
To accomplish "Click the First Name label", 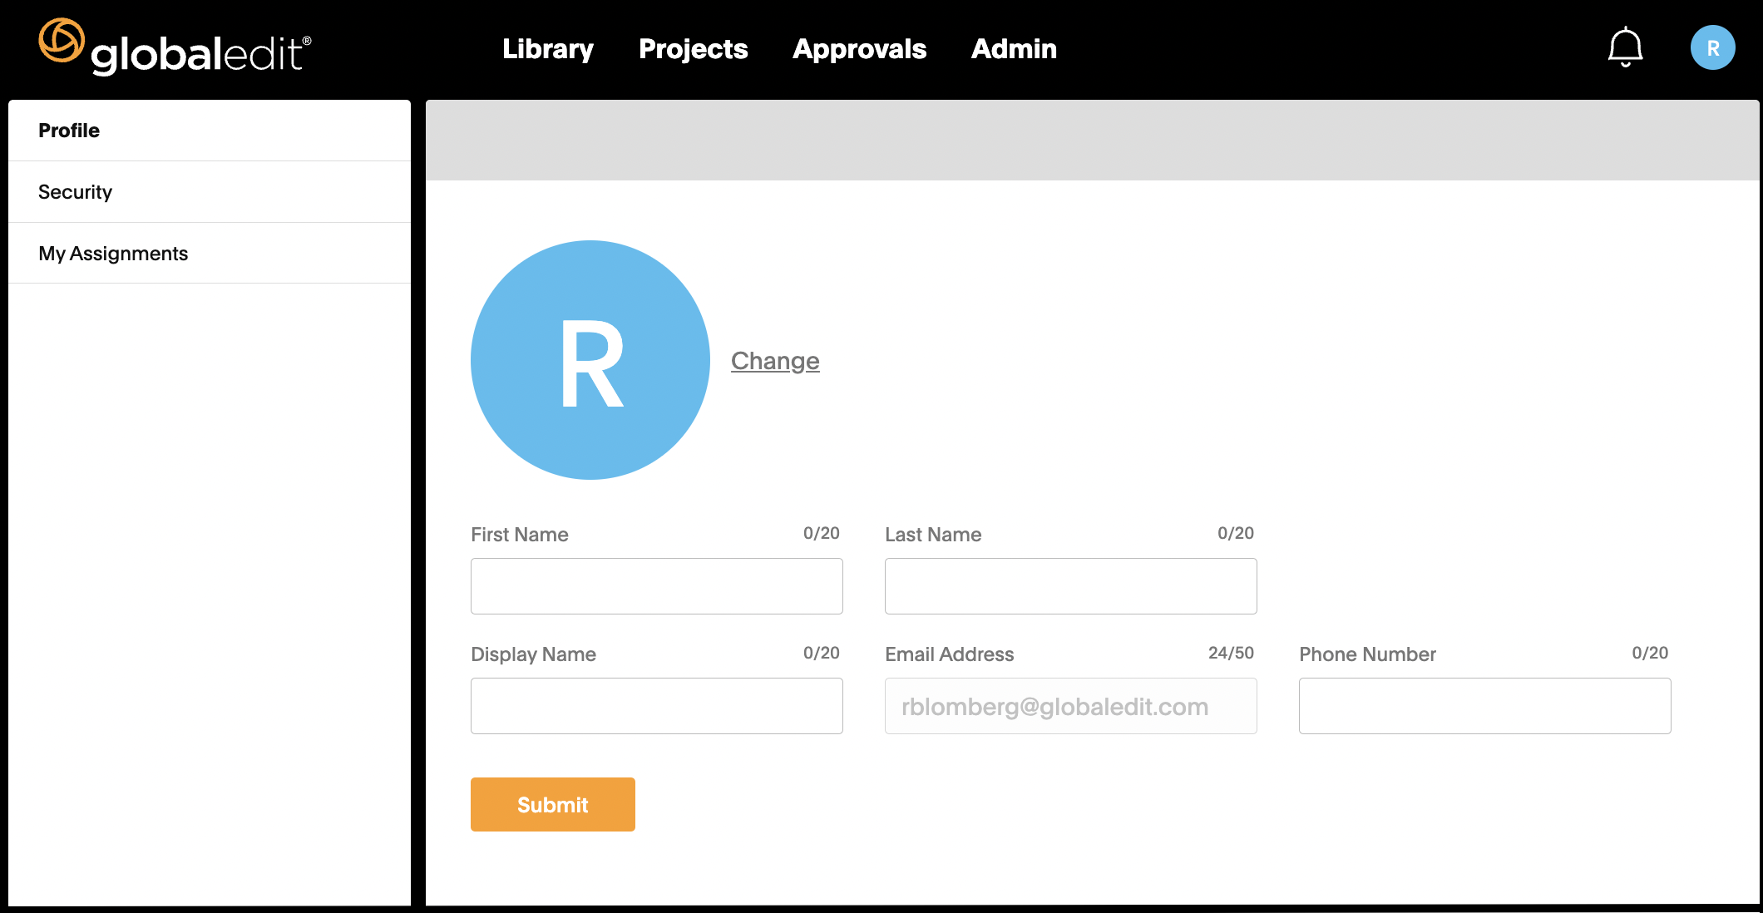I will tap(520, 535).
